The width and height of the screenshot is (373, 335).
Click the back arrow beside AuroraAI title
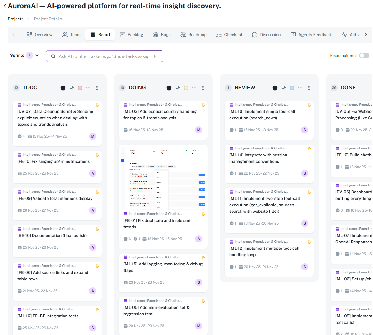click(5, 6)
